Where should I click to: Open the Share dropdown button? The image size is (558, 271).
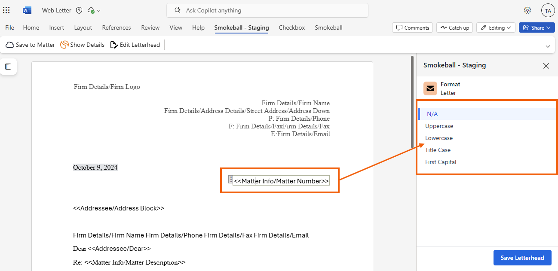(x=537, y=27)
